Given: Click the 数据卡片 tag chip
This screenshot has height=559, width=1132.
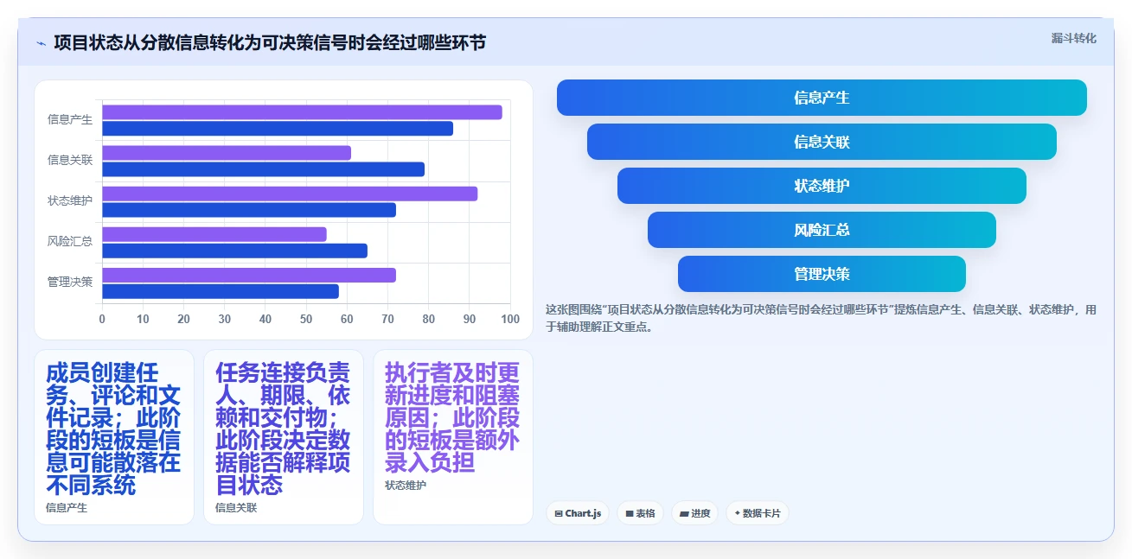Looking at the screenshot, I should pyautogui.click(x=757, y=513).
